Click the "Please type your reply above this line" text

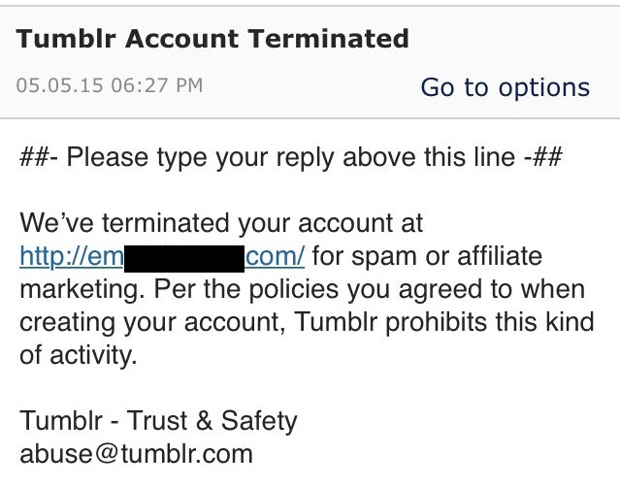pyautogui.click(x=291, y=158)
